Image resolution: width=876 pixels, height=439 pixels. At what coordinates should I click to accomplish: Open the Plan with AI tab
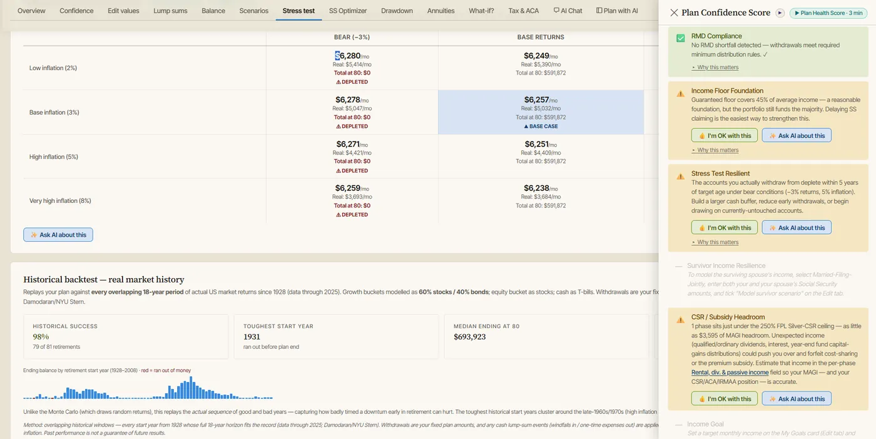(x=617, y=11)
